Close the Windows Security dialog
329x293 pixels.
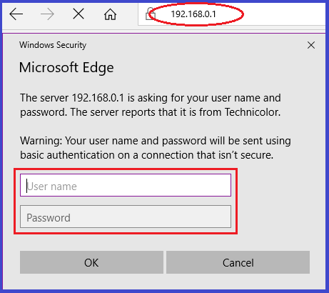[311, 45]
